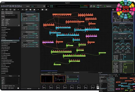135x92 pixels.
Task: Click the refresh preset list icon
Action: point(11,10)
